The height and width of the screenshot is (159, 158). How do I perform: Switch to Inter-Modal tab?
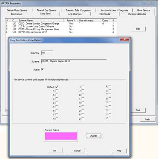tap(105, 14)
